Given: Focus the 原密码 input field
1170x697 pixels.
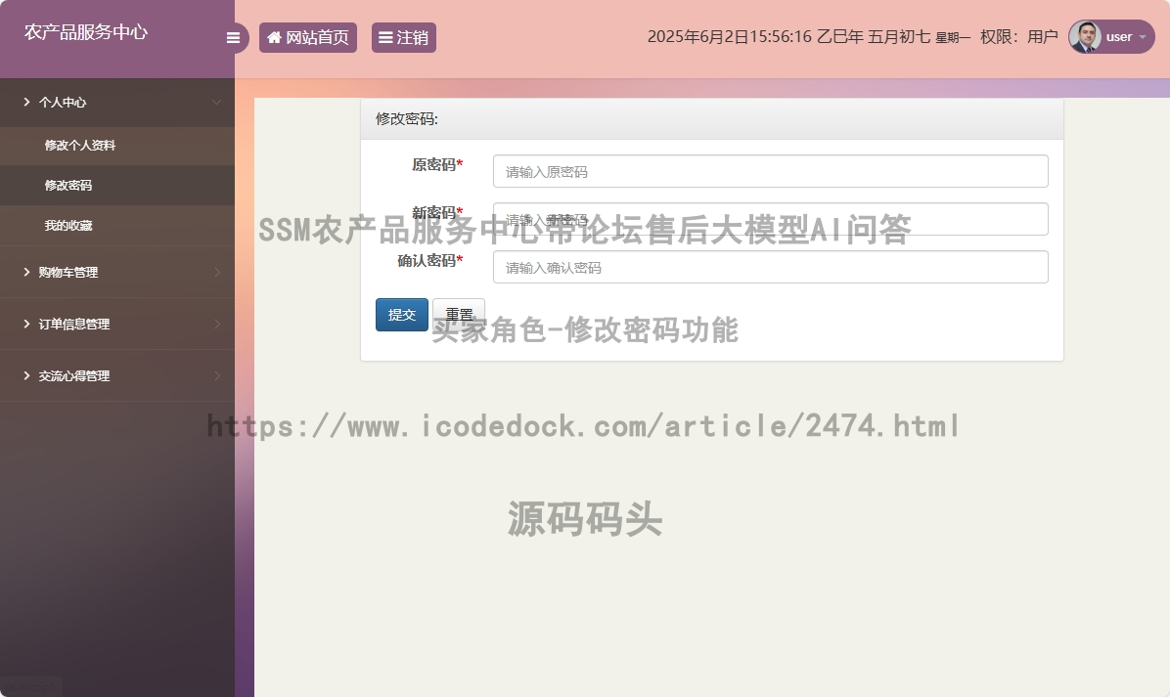Looking at the screenshot, I should 770,171.
